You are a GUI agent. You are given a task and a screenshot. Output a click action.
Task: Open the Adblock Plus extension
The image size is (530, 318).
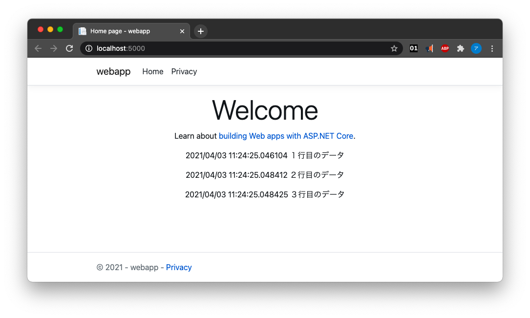pyautogui.click(x=445, y=48)
